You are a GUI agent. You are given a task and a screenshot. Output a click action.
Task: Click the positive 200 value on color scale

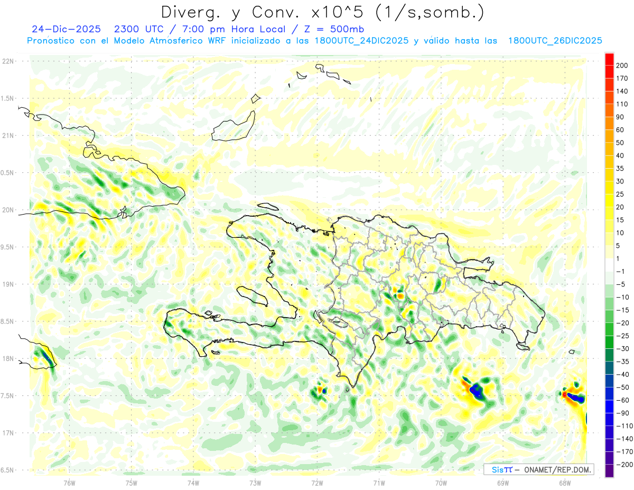coord(622,66)
